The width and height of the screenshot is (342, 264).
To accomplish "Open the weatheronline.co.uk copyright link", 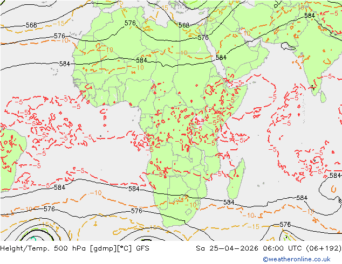I will pos(297,259).
